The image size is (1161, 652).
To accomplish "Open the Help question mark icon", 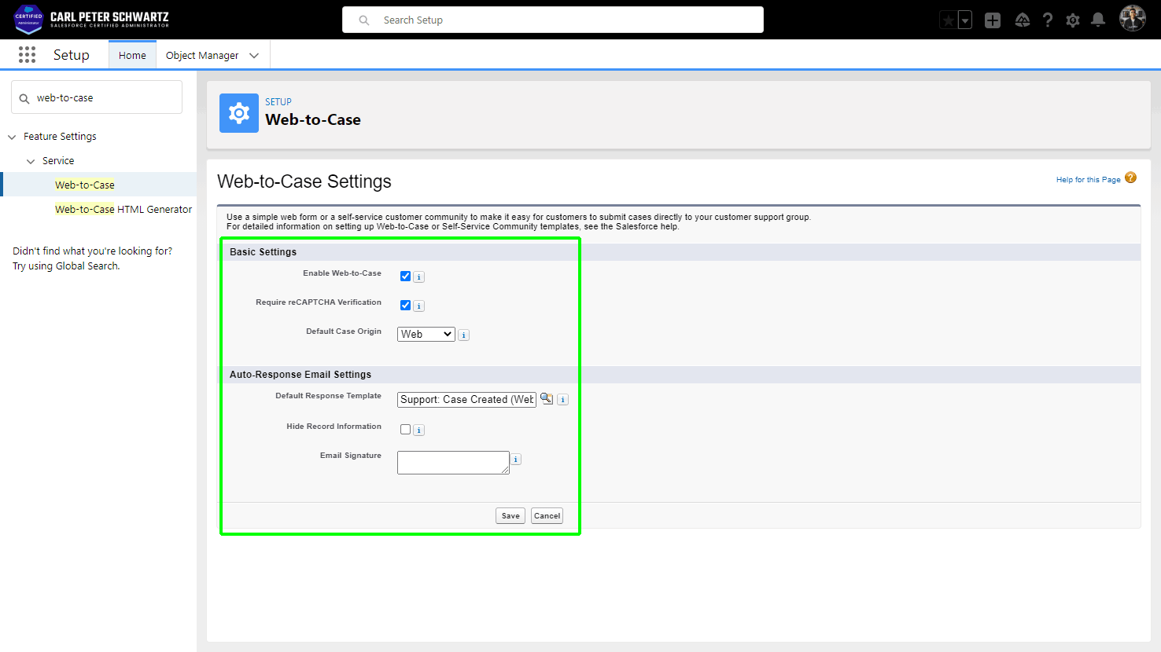I will point(1048,20).
